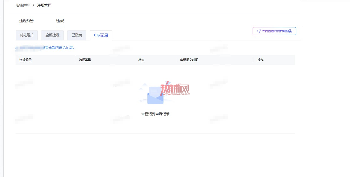Switch to the 已撤销 sub-tab
The image size is (350, 177).
click(77, 35)
